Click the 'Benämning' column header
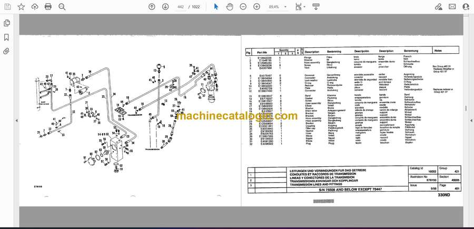The width and height of the screenshot is (474, 229). 334,52
